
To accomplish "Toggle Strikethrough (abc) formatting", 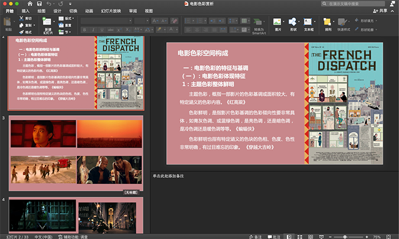I will pyautogui.click(x=110, y=30).
